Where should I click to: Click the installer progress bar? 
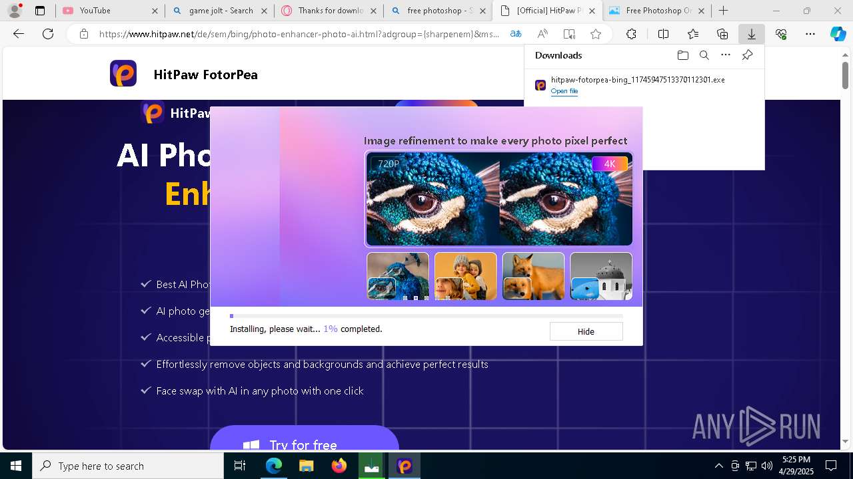(x=426, y=316)
